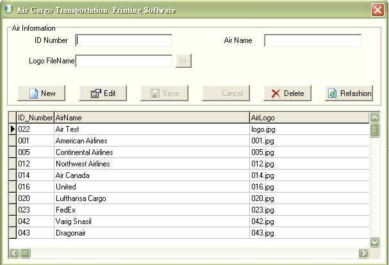Screen dimensions: 389x265
Task: Click the horizontal scrollbar right arrow
Action: tap(364, 253)
